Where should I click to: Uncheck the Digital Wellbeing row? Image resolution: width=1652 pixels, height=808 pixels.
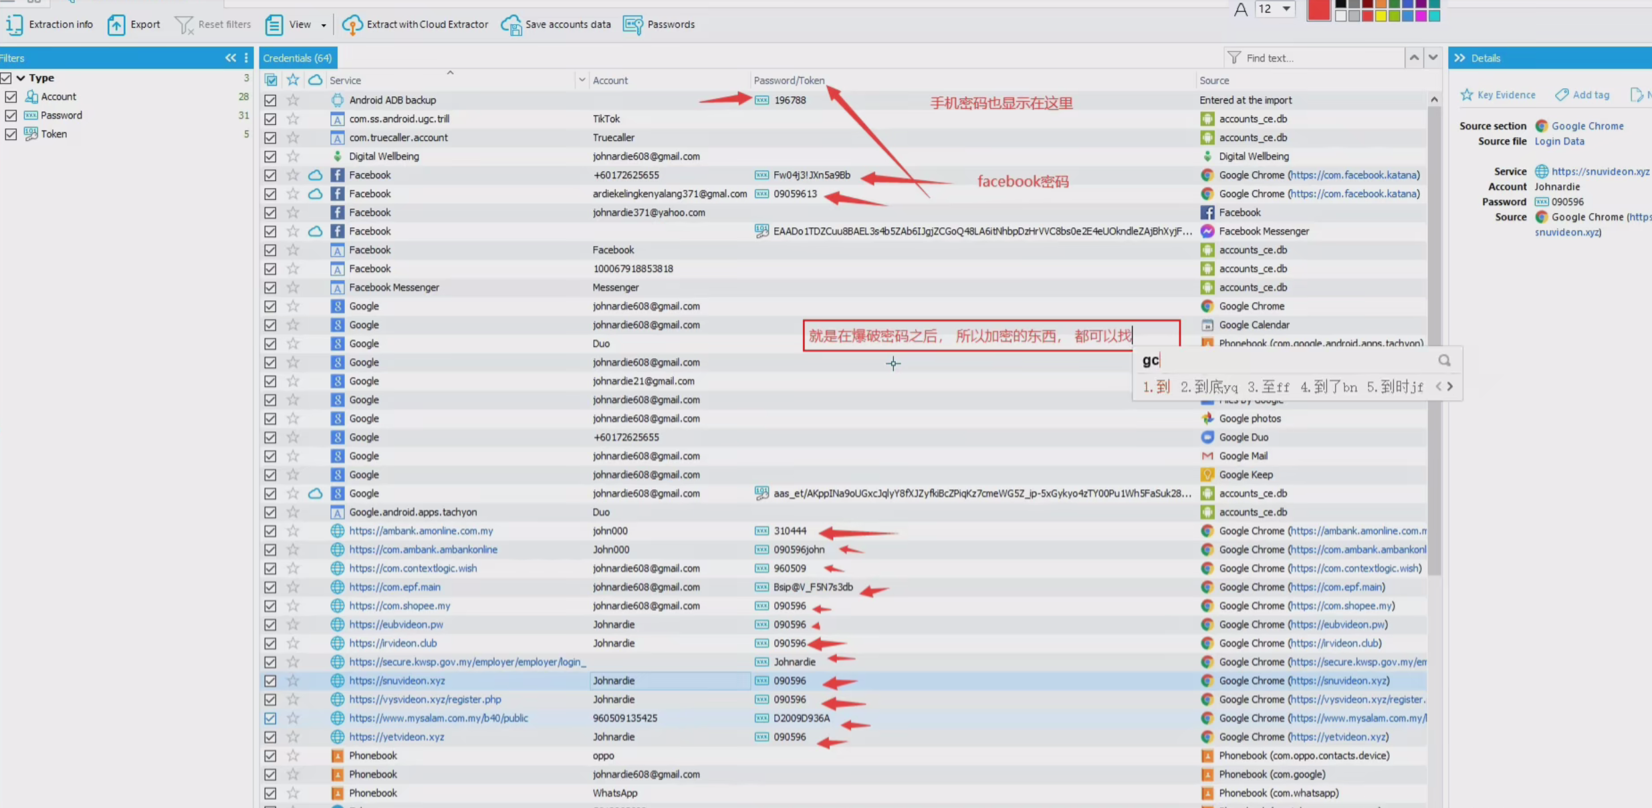pyautogui.click(x=270, y=156)
